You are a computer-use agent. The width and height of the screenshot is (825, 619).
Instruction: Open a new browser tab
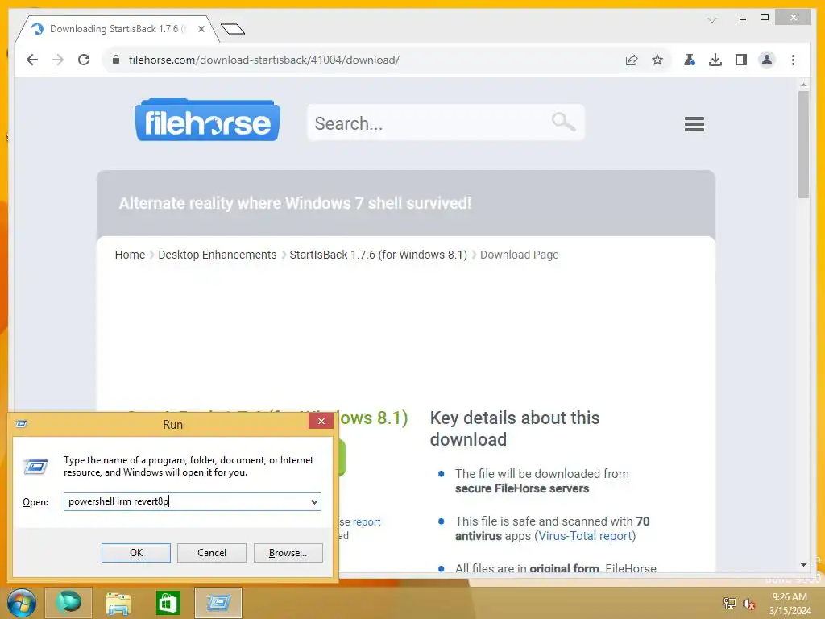233,29
